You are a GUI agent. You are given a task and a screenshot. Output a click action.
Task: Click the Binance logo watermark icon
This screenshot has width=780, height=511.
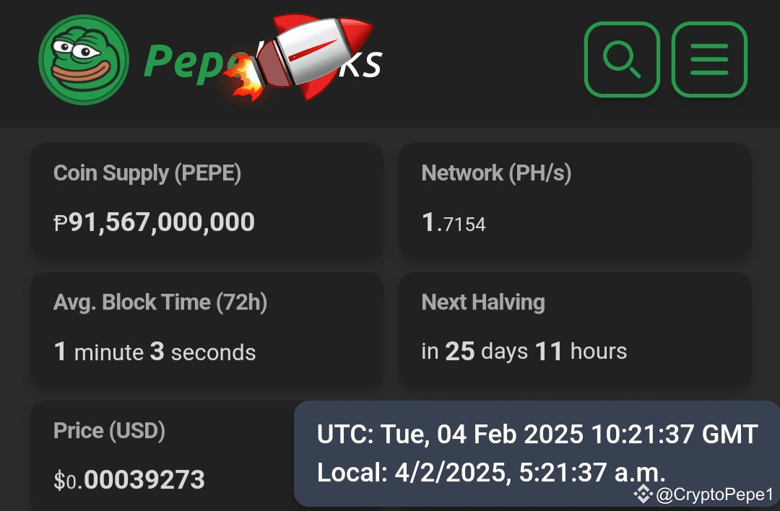tap(642, 494)
